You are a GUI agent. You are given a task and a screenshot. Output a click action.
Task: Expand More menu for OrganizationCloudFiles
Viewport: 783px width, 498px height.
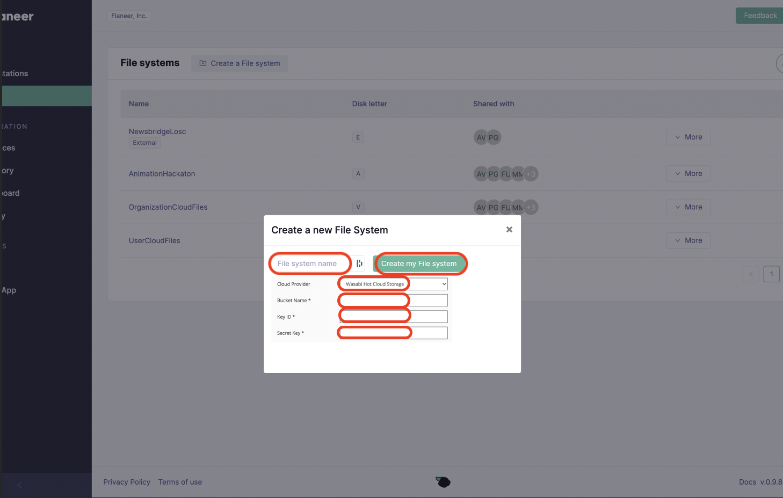[688, 207]
